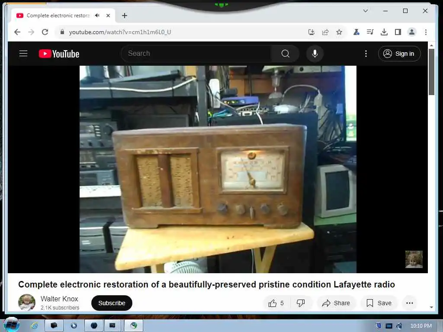The width and height of the screenshot is (443, 332).
Task: Open Chrome profile avatar
Action: point(412,32)
